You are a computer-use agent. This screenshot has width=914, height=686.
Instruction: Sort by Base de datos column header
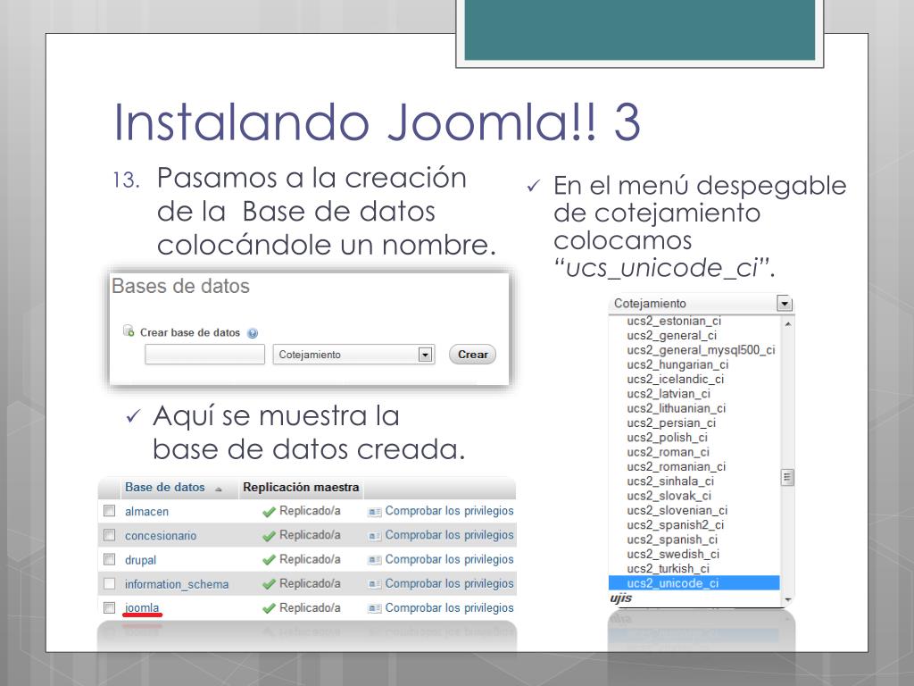tap(165, 487)
